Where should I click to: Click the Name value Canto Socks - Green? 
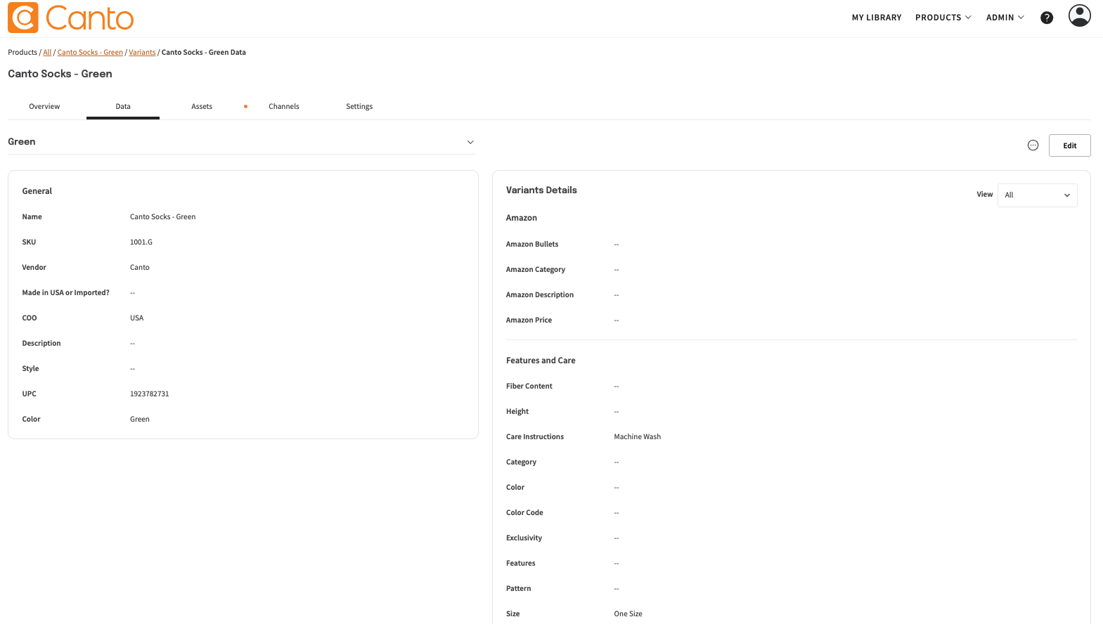[x=162, y=217]
